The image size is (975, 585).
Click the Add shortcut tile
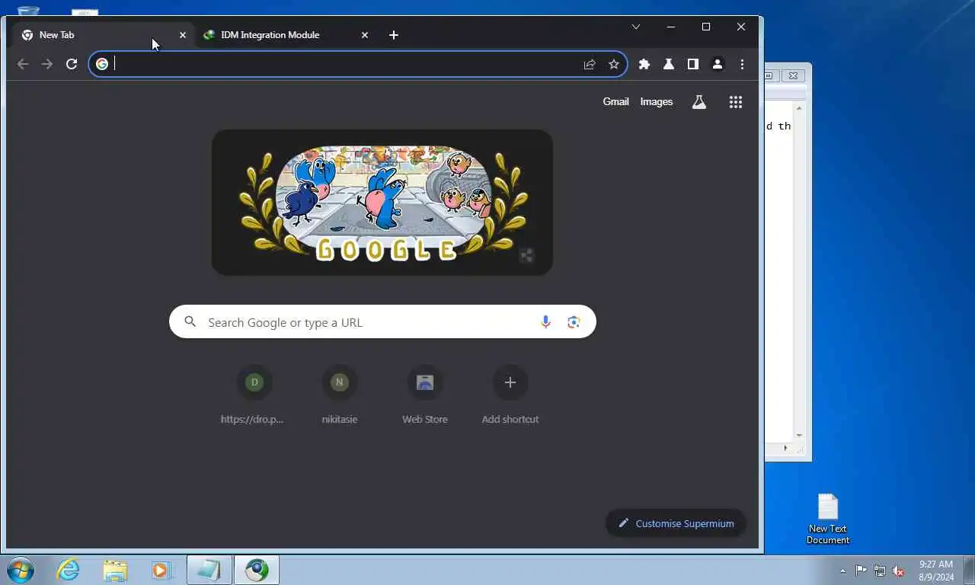pyautogui.click(x=510, y=396)
